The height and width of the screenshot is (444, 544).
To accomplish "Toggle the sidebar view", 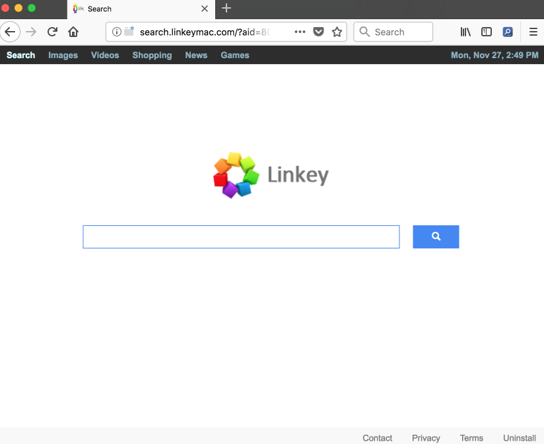I will (x=487, y=32).
